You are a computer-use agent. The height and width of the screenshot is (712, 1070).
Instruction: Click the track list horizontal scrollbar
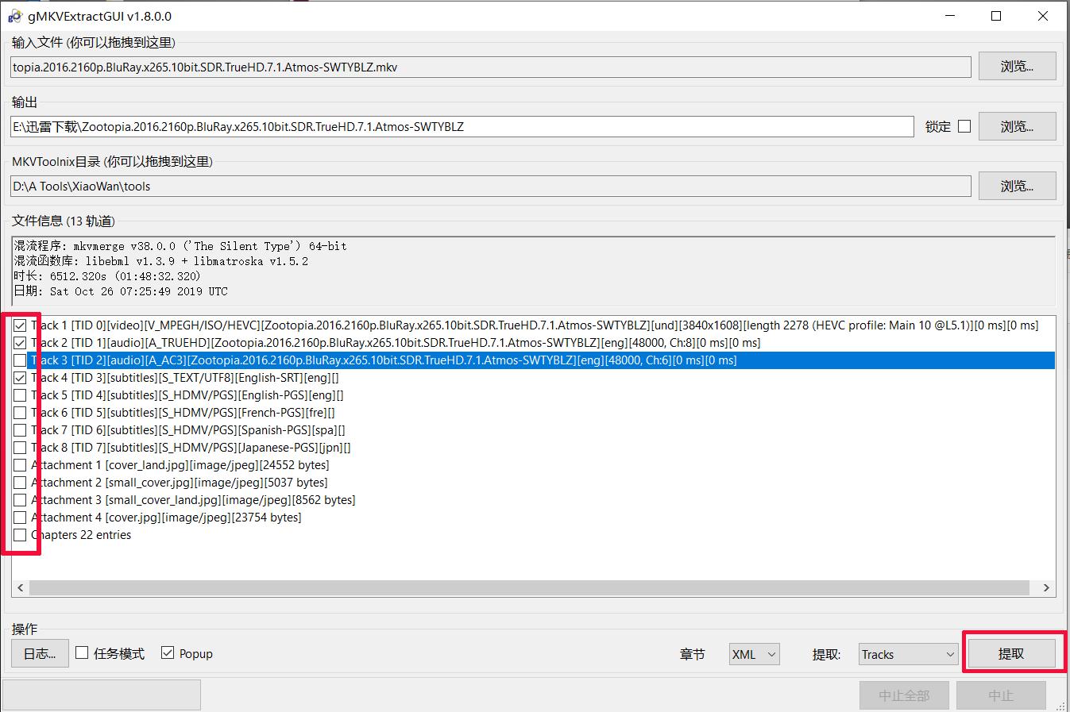coord(530,588)
